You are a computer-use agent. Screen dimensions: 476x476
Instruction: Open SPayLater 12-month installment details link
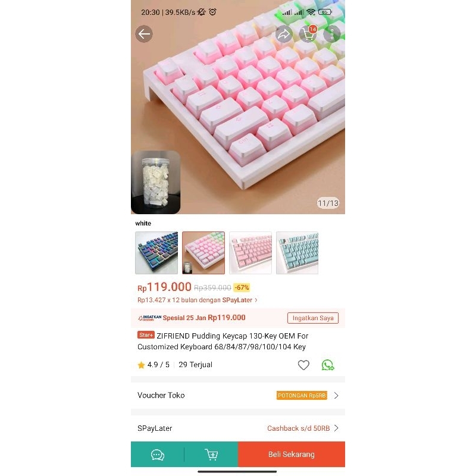coord(198,300)
